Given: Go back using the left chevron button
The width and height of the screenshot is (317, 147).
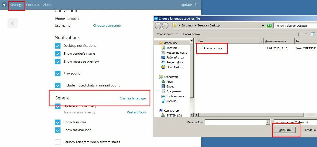Looking at the screenshot, I should pos(12,23).
